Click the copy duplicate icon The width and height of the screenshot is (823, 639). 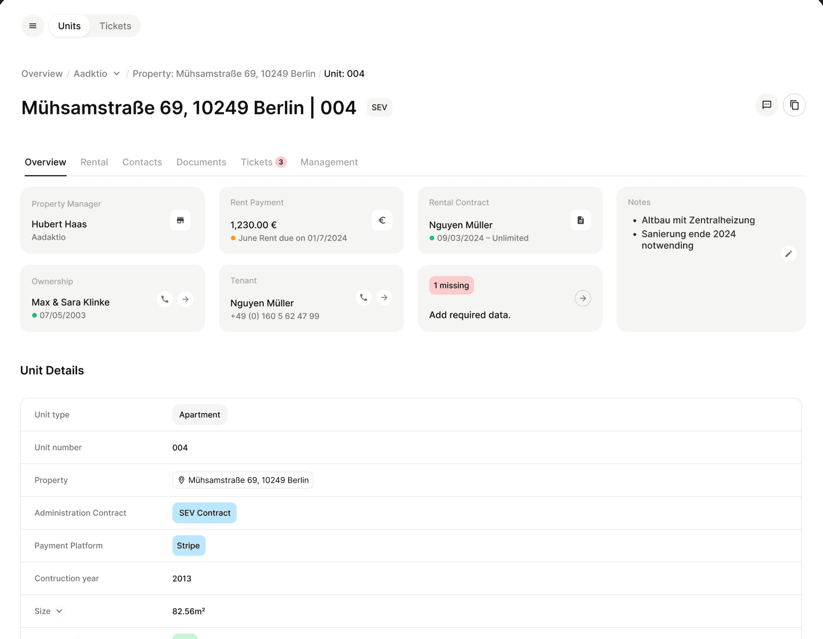tap(794, 105)
